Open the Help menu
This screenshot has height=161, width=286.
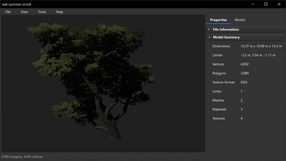point(59,12)
